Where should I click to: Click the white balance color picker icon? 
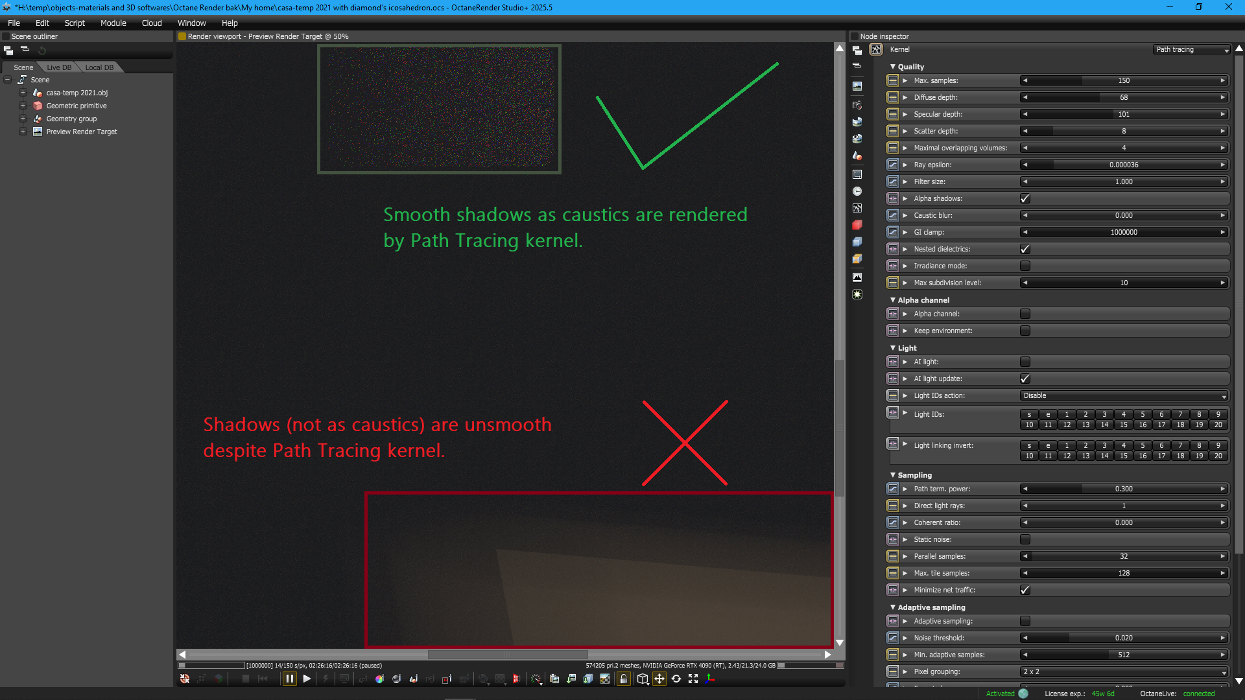(x=379, y=679)
